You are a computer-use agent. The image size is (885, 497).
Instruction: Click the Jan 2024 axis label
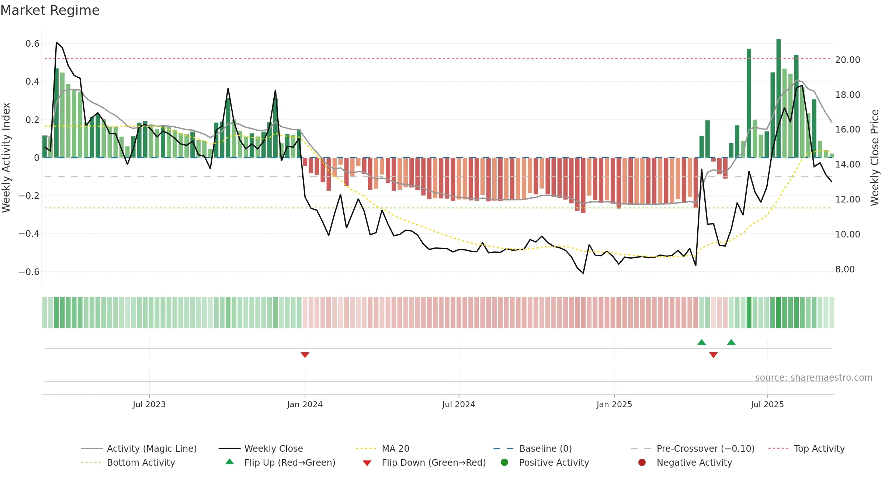coord(305,404)
